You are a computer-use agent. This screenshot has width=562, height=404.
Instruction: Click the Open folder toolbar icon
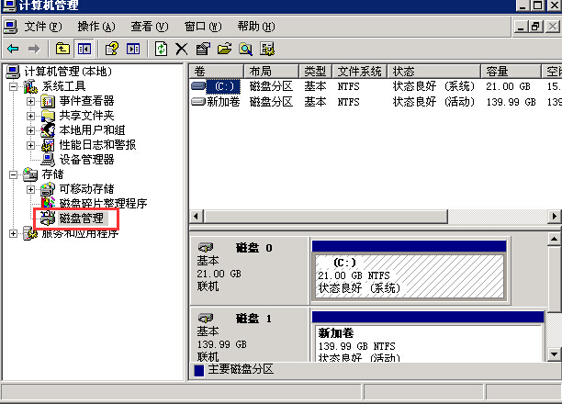224,49
